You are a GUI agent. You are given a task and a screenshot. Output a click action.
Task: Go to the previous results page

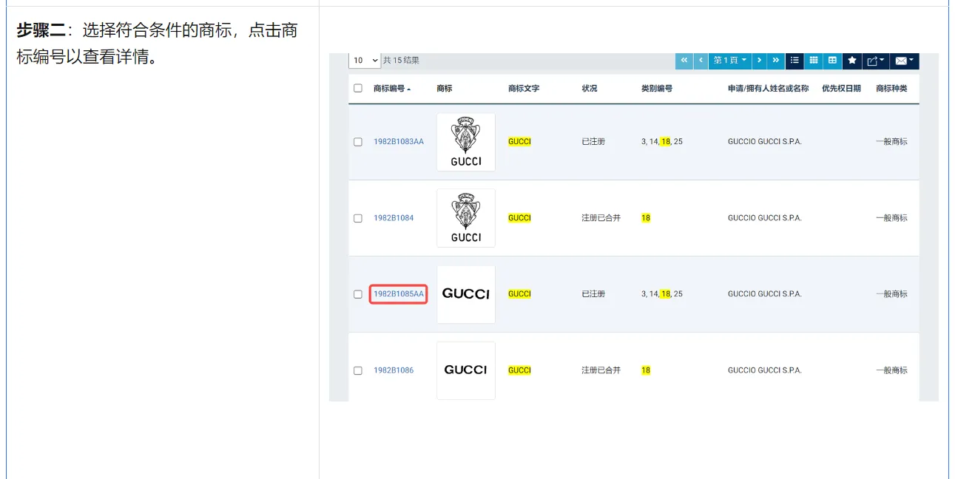(701, 61)
